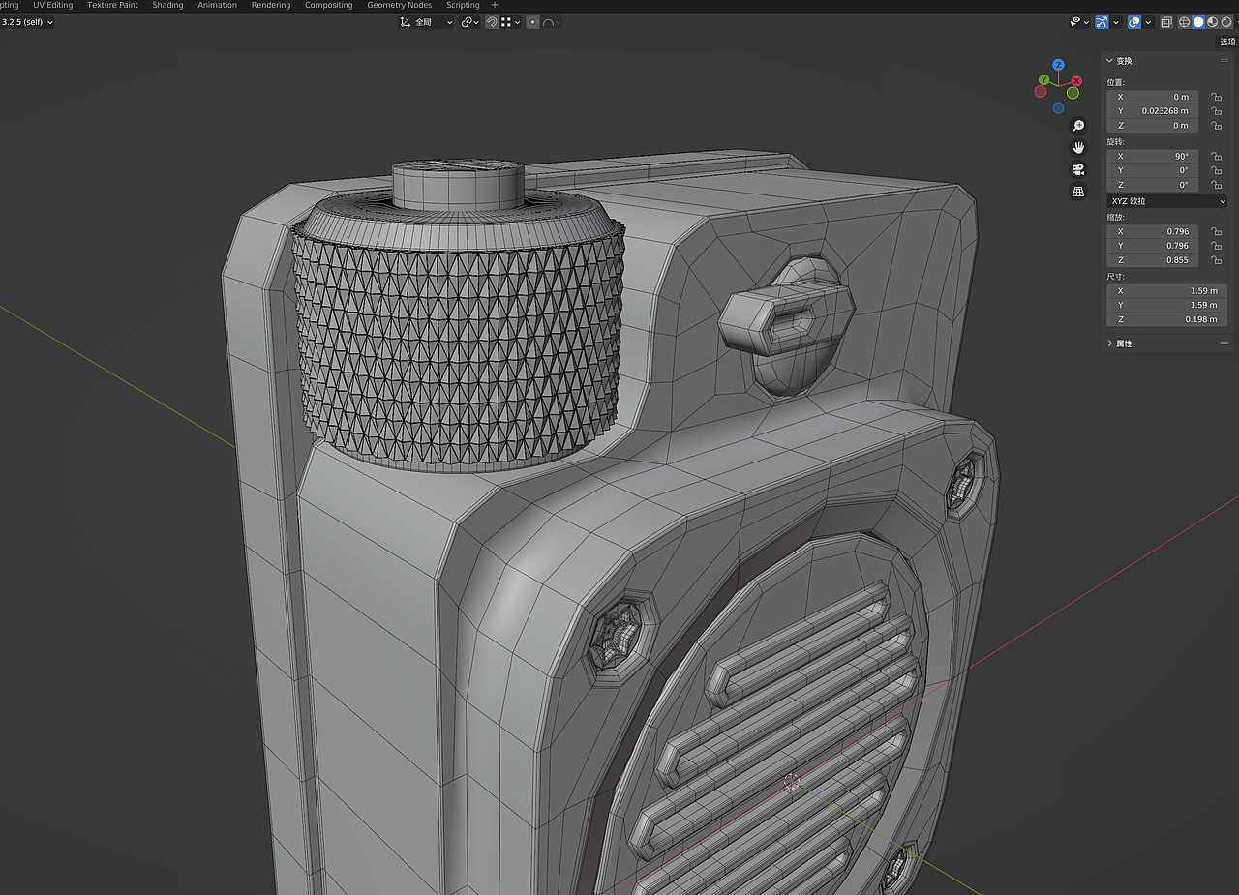The image size is (1239, 895).
Task: Switch to Geometry Nodes workspace tab
Action: [x=400, y=6]
